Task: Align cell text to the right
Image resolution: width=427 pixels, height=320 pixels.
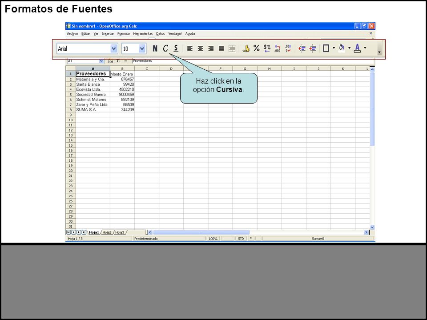Action: 211,48
